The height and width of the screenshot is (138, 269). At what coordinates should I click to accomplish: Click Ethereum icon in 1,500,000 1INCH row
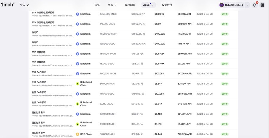77,34
